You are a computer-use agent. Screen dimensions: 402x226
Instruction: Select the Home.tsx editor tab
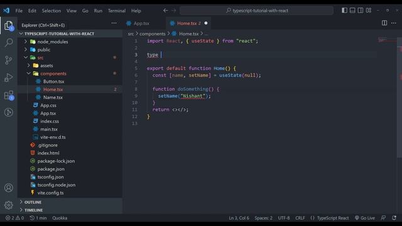click(188, 23)
